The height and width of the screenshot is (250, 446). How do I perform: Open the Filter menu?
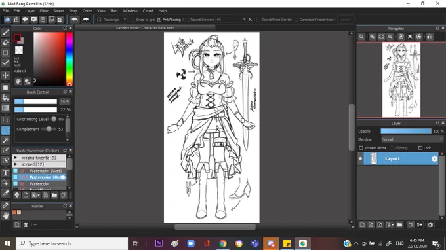click(44, 11)
